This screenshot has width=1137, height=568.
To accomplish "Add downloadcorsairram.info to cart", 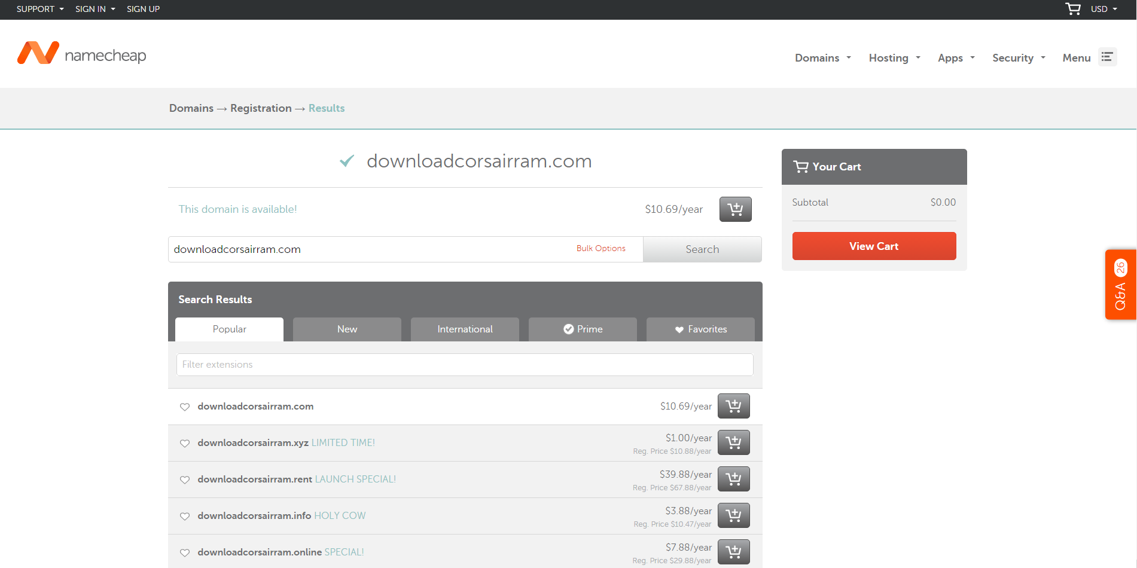I will click(x=733, y=516).
